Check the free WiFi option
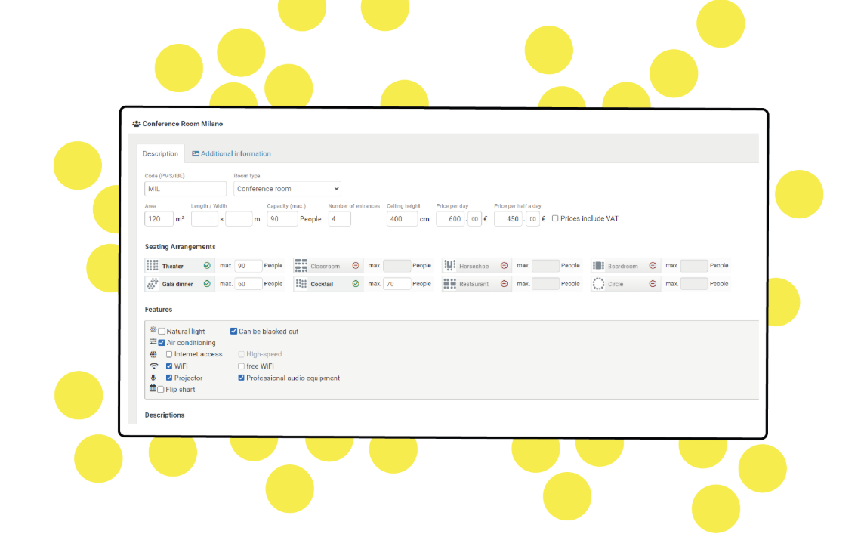Viewport: 864px width, 540px height. click(x=242, y=366)
